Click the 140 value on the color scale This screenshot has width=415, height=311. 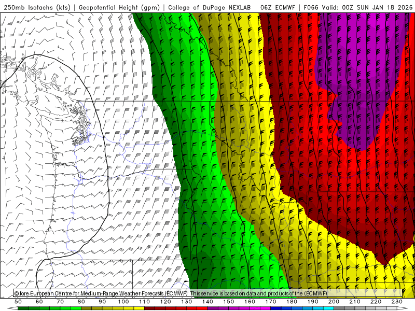tap(208, 302)
